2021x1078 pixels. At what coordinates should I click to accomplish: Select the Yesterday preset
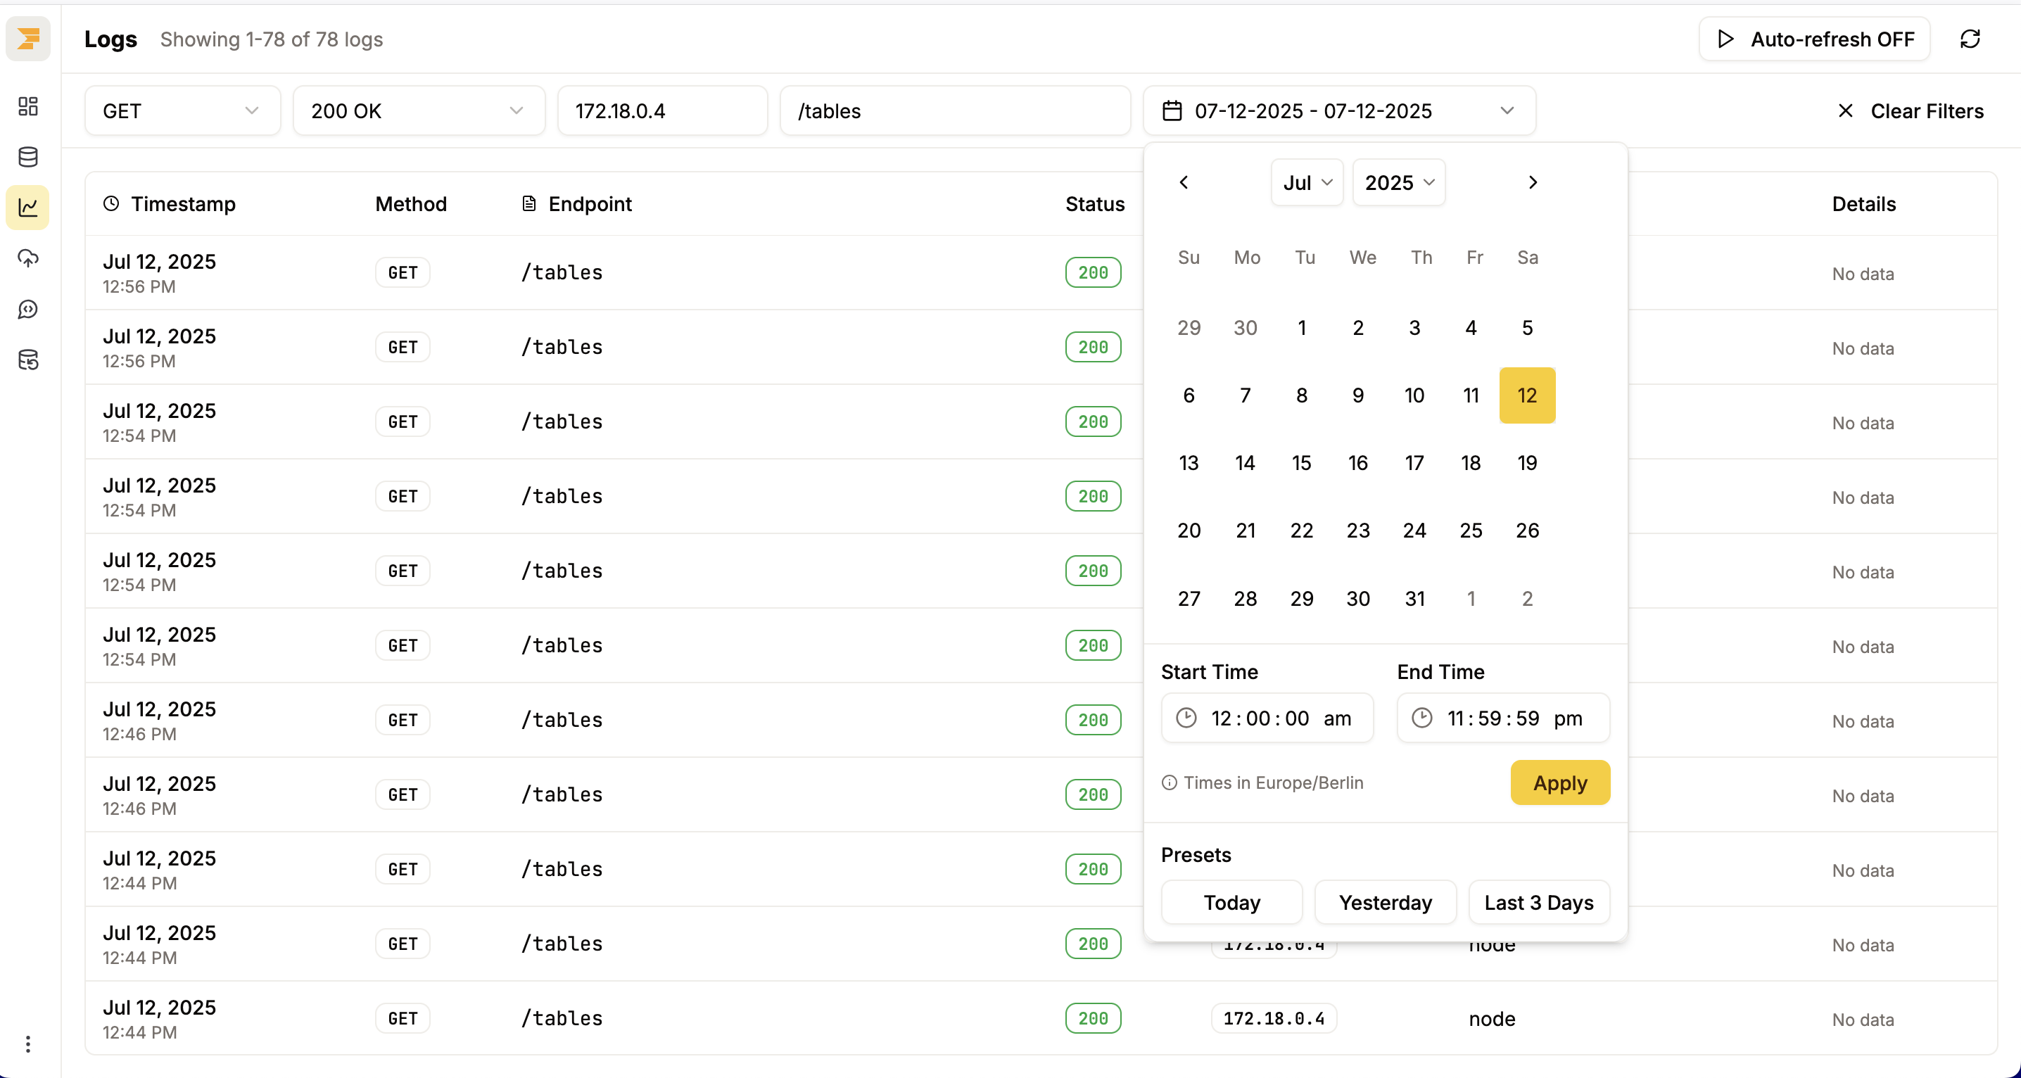1385,902
